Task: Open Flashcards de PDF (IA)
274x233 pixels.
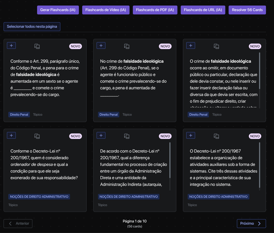Action: pos(155,10)
